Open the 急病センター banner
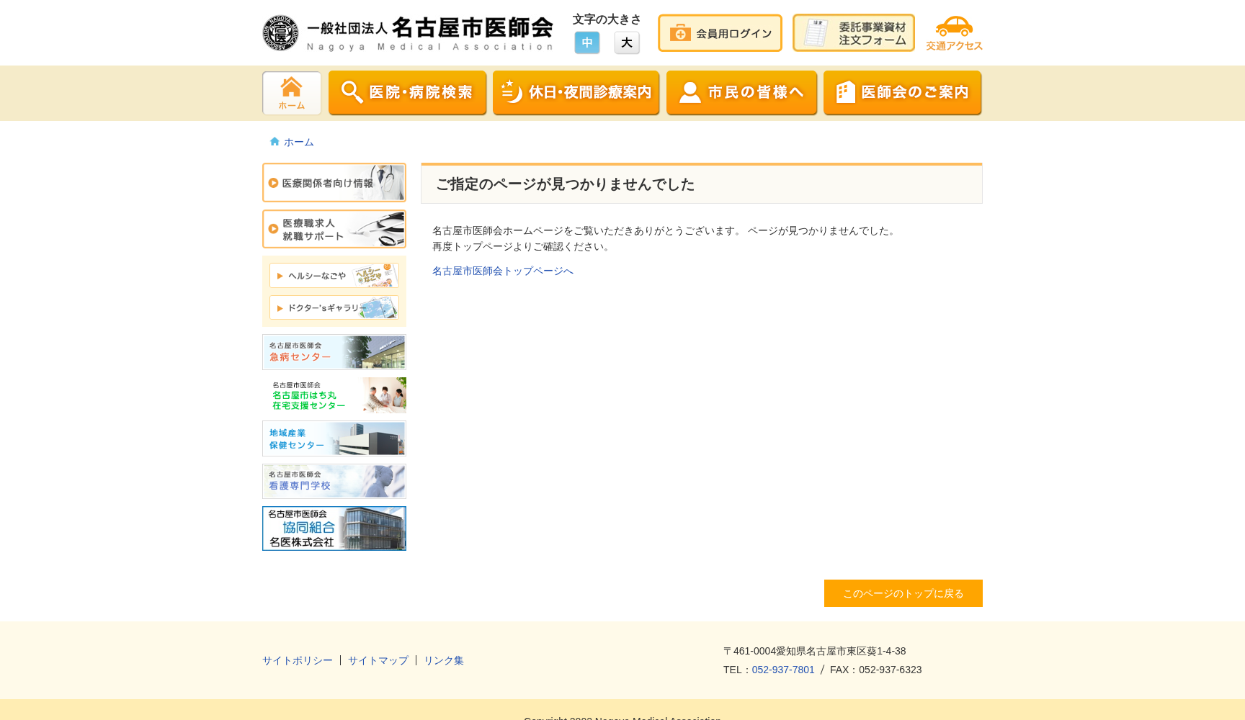Screen dimensions: 1245x720 pyautogui.click(x=334, y=352)
